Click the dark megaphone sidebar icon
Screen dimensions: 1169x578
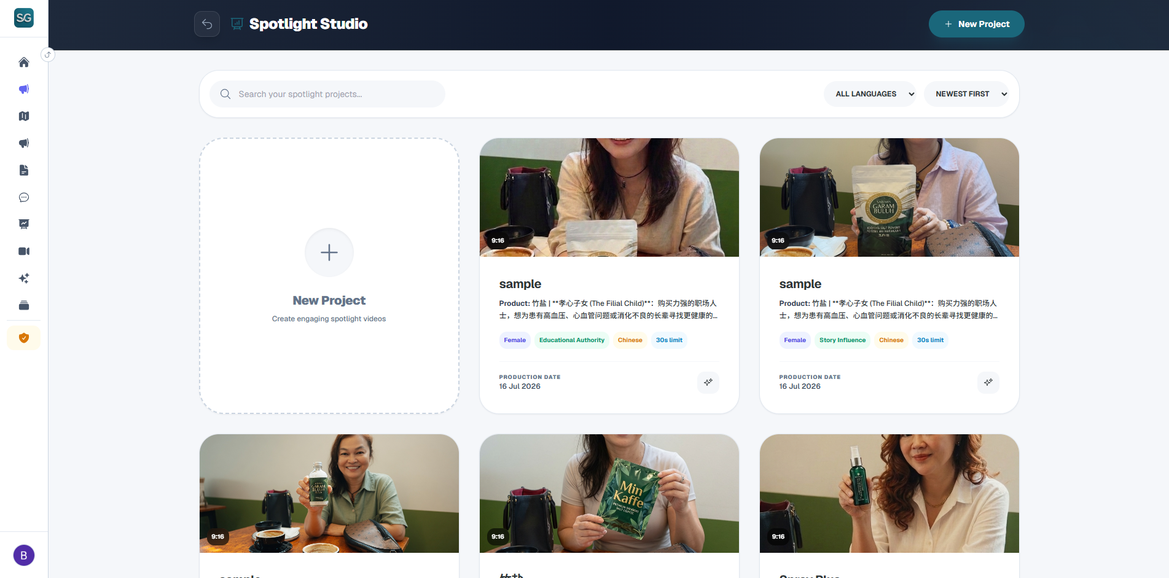click(24, 143)
